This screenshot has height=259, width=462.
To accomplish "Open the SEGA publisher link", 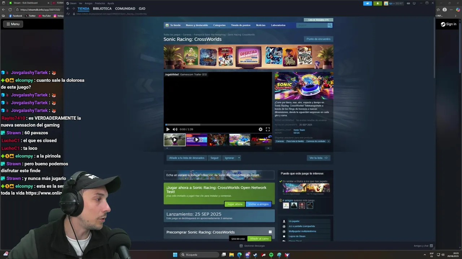I will tap(296, 133).
